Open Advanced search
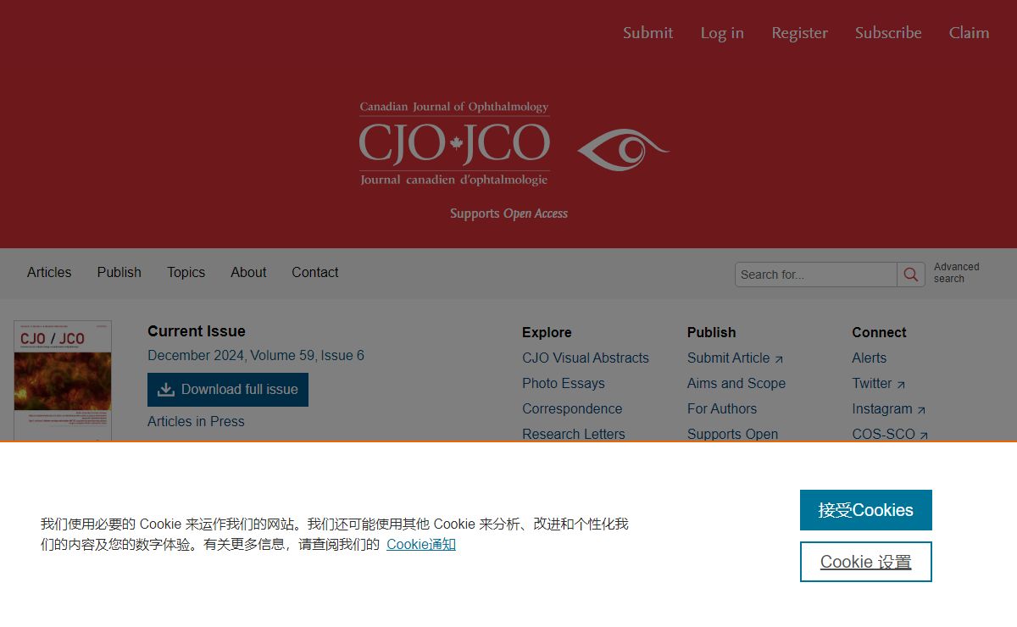This screenshot has width=1017, height=627. 956,273
